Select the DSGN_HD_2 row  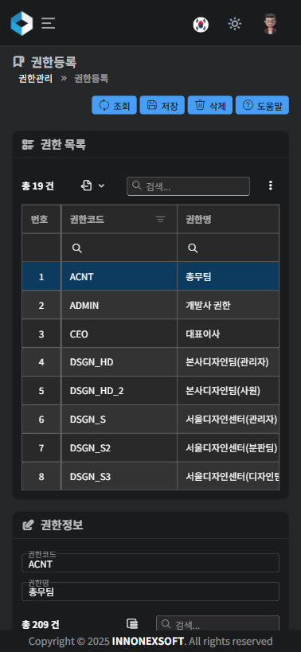click(x=150, y=391)
